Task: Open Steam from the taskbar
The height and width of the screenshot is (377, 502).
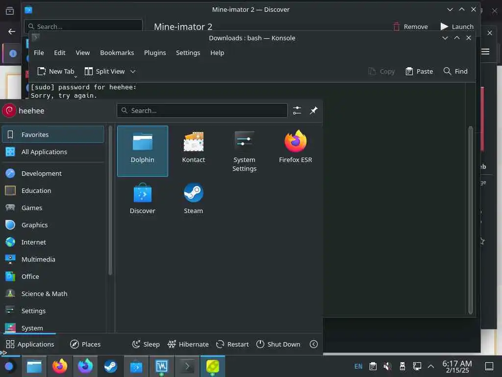Action: coord(111,366)
